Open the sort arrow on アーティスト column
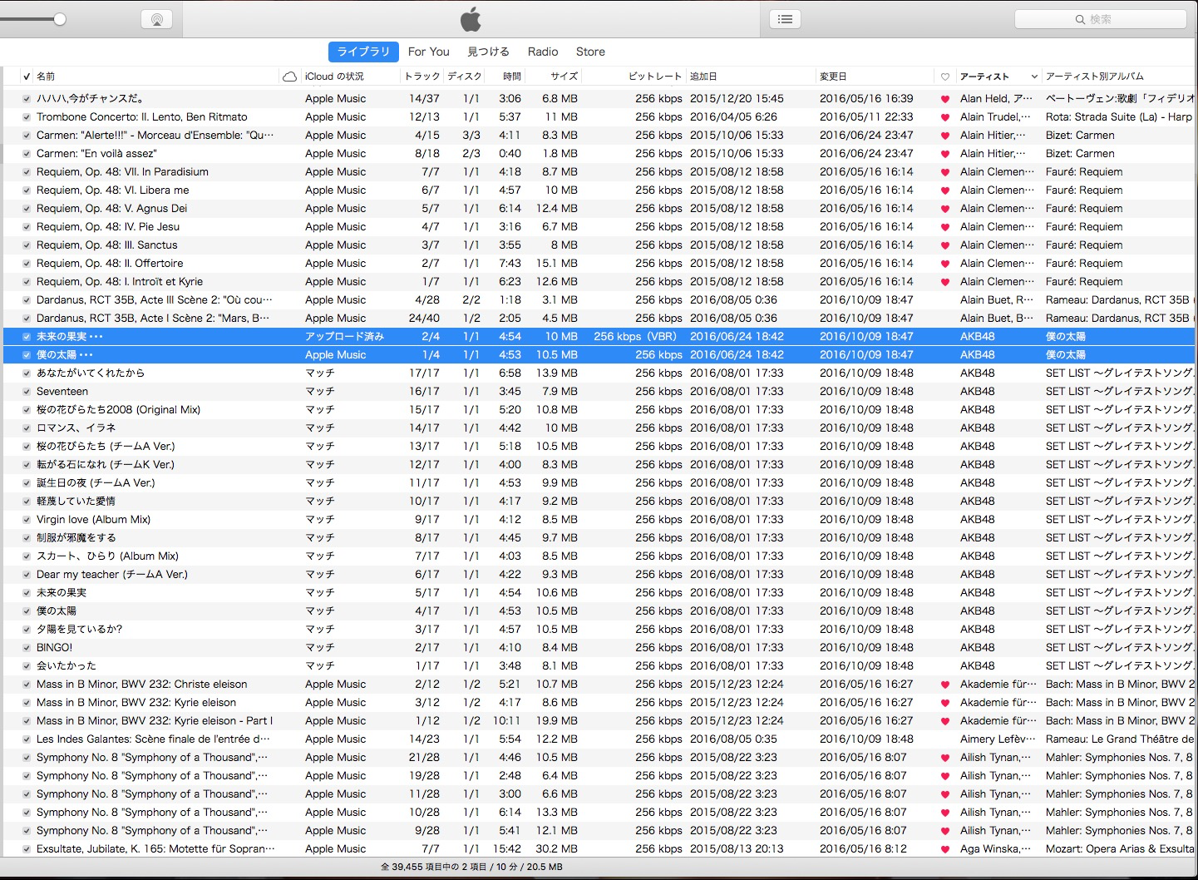 coord(1034,77)
